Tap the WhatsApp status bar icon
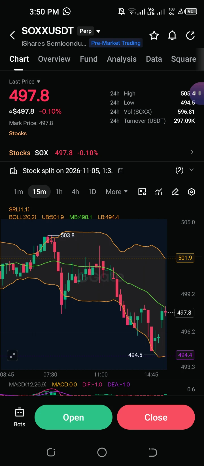Image resolution: width=204 pixels, height=466 pixels. pos(67,11)
